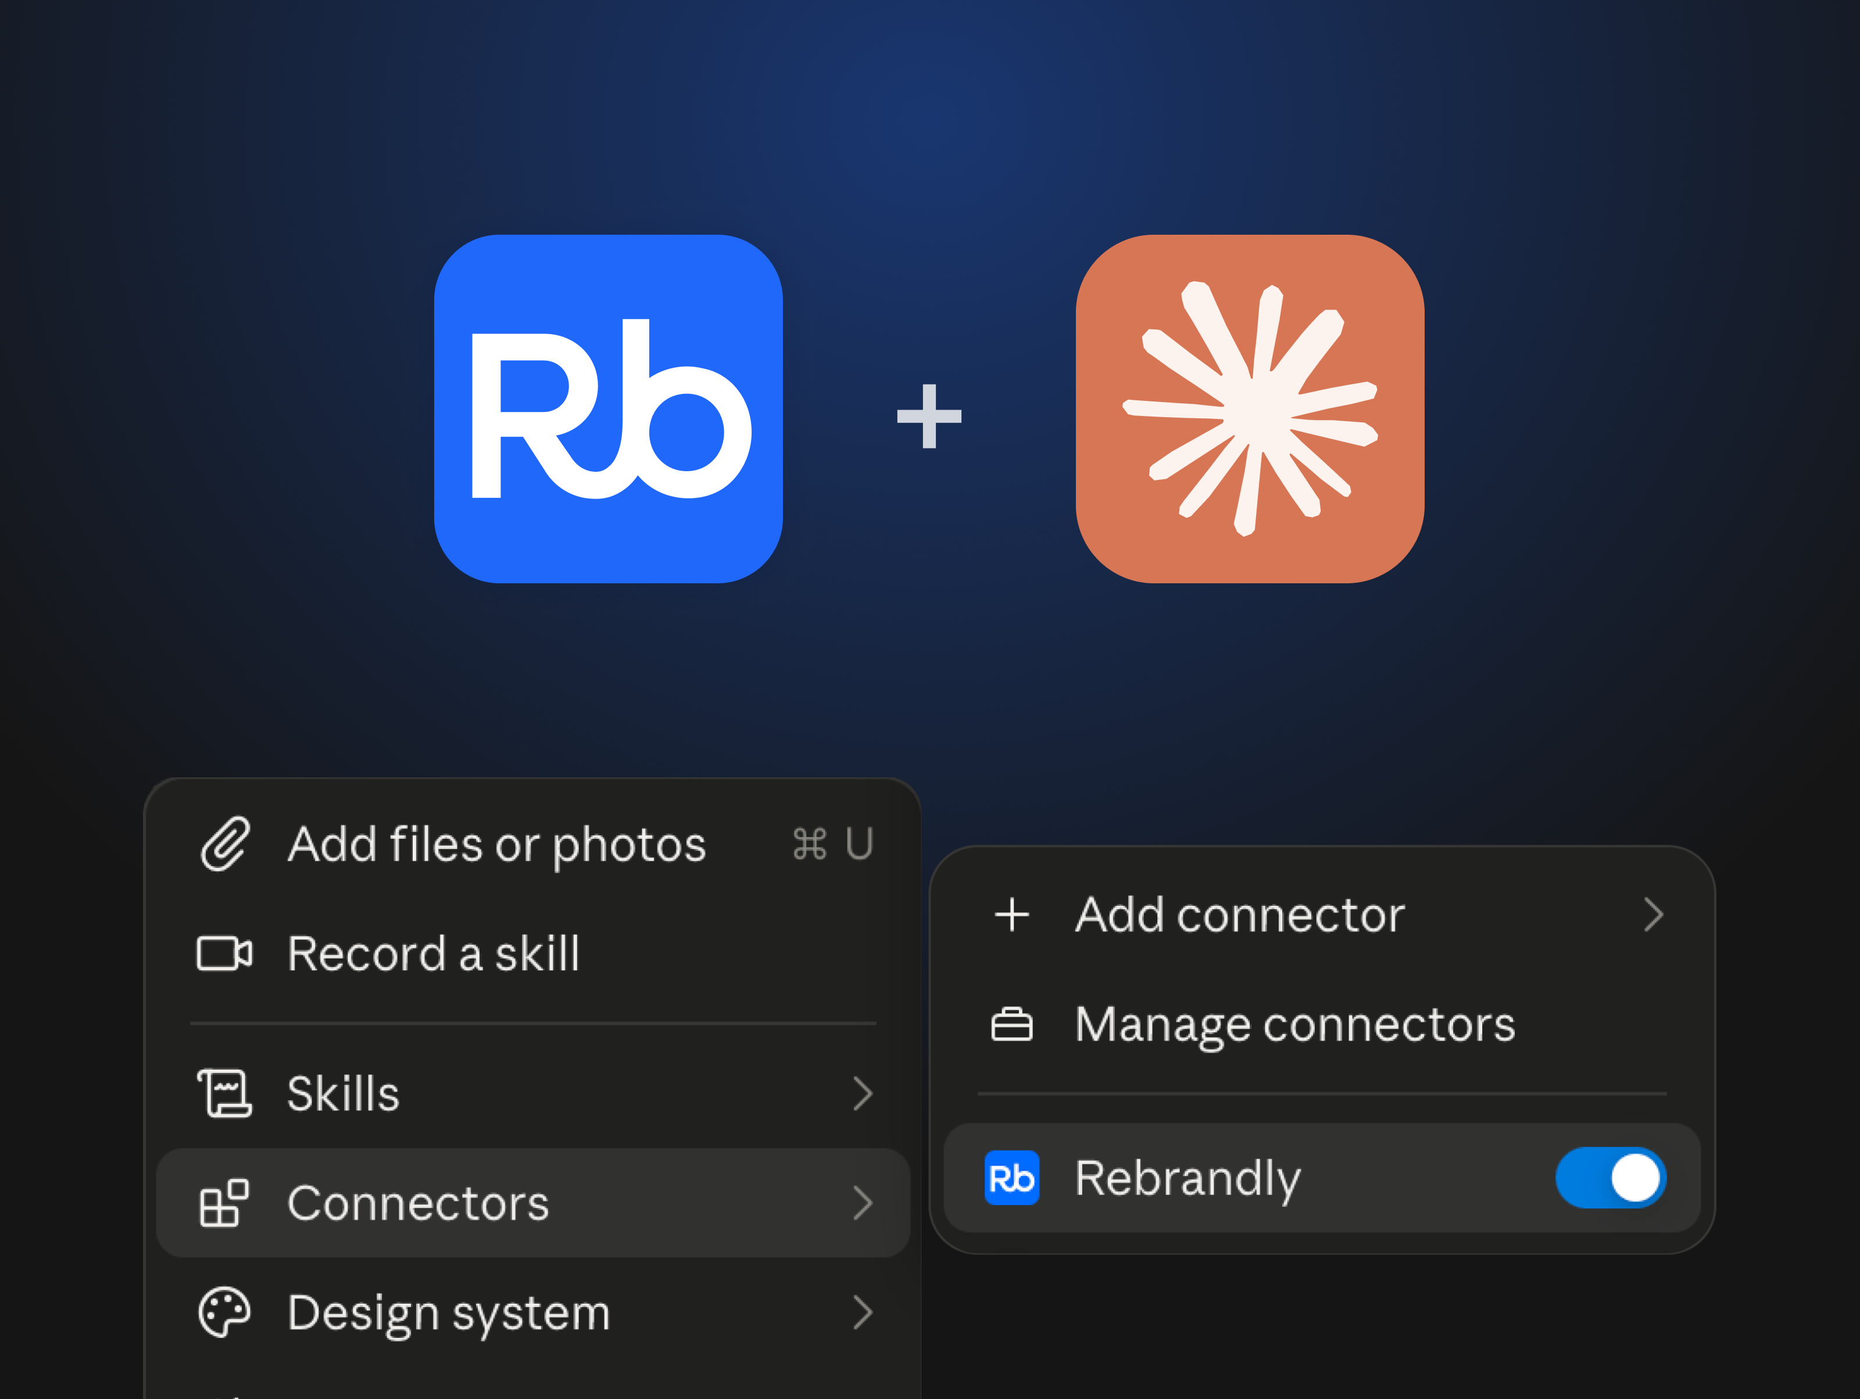
Task: Choose Add connector in the submenu
Action: pos(1322,915)
